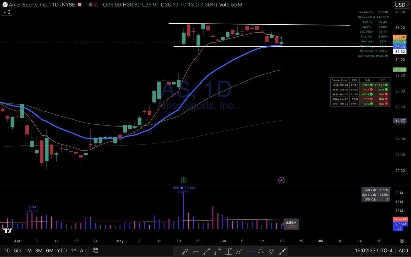Click the blue 35.78 moving average label

point(400,47)
